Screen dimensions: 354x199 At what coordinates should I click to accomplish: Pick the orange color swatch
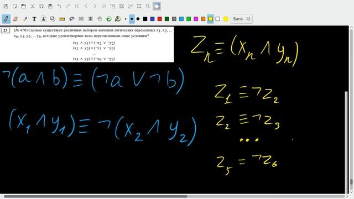pos(203,19)
